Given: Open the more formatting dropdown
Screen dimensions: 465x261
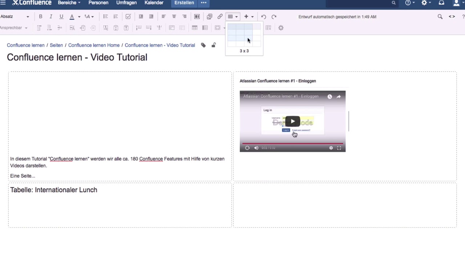Looking at the screenshot, I should [x=89, y=17].
